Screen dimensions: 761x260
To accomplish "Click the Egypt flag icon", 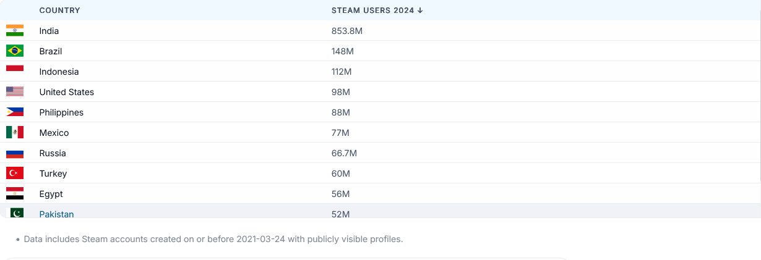I will click(15, 194).
